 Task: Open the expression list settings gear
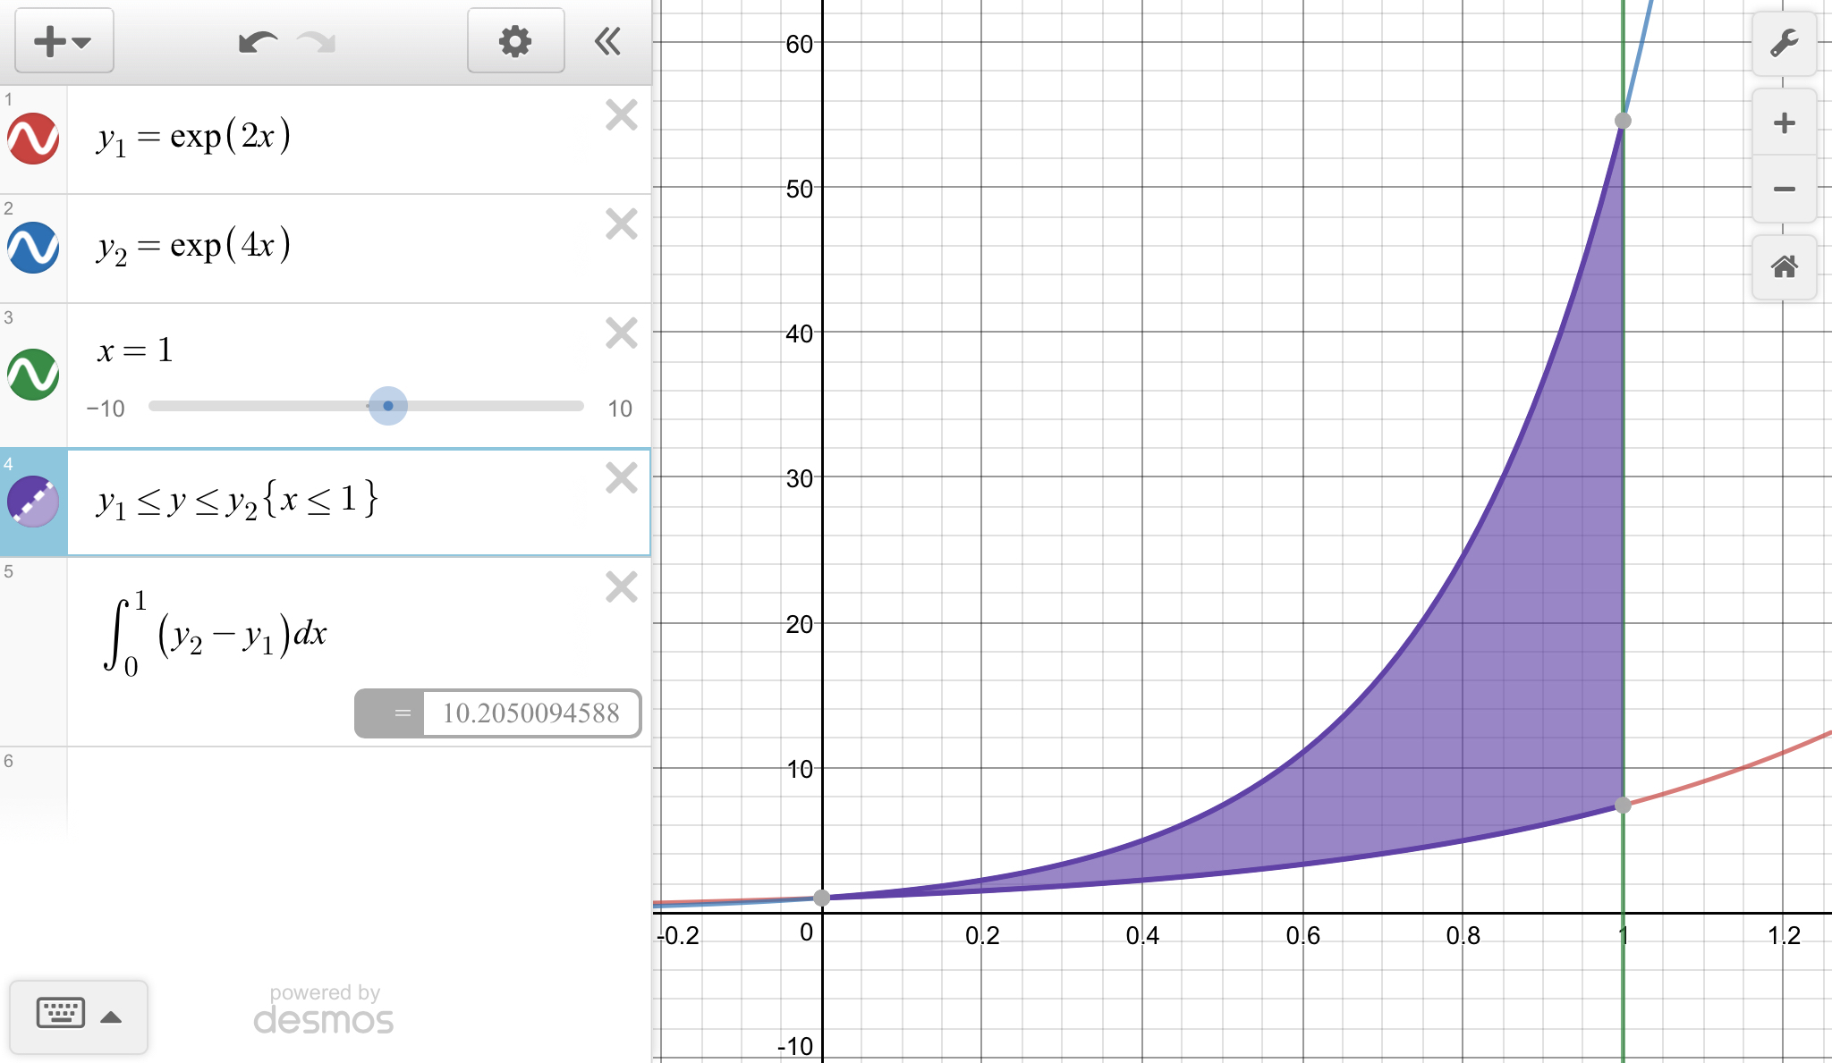pyautogui.click(x=515, y=42)
